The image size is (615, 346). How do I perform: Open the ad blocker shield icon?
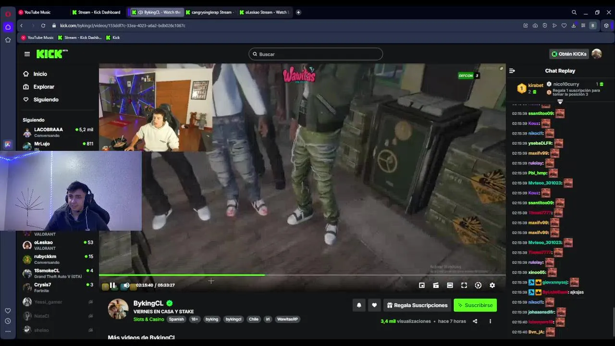point(545,25)
